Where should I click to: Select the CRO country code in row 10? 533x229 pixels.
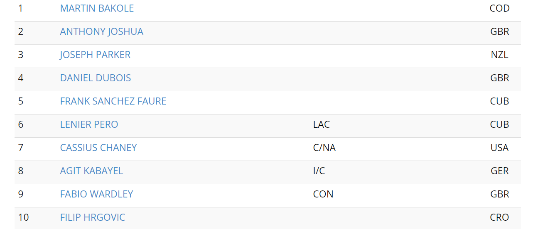(500, 217)
